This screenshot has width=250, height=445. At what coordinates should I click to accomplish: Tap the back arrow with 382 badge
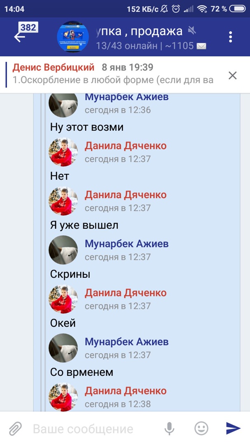point(25,33)
